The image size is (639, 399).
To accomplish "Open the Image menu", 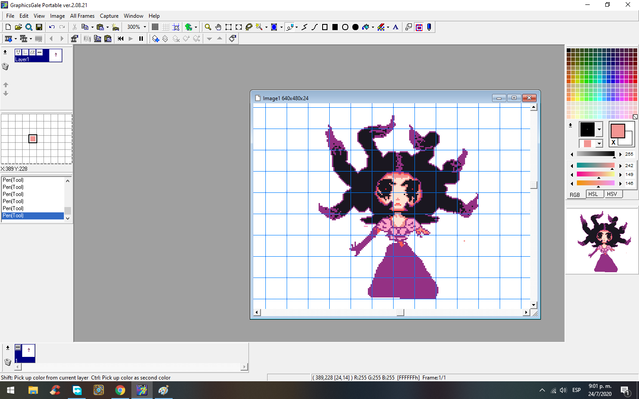I will point(57,16).
